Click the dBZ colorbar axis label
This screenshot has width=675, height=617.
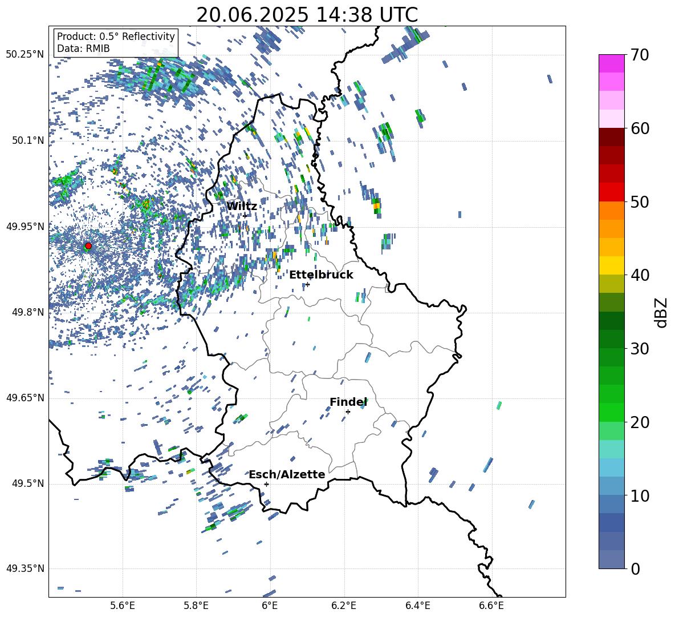pos(662,312)
